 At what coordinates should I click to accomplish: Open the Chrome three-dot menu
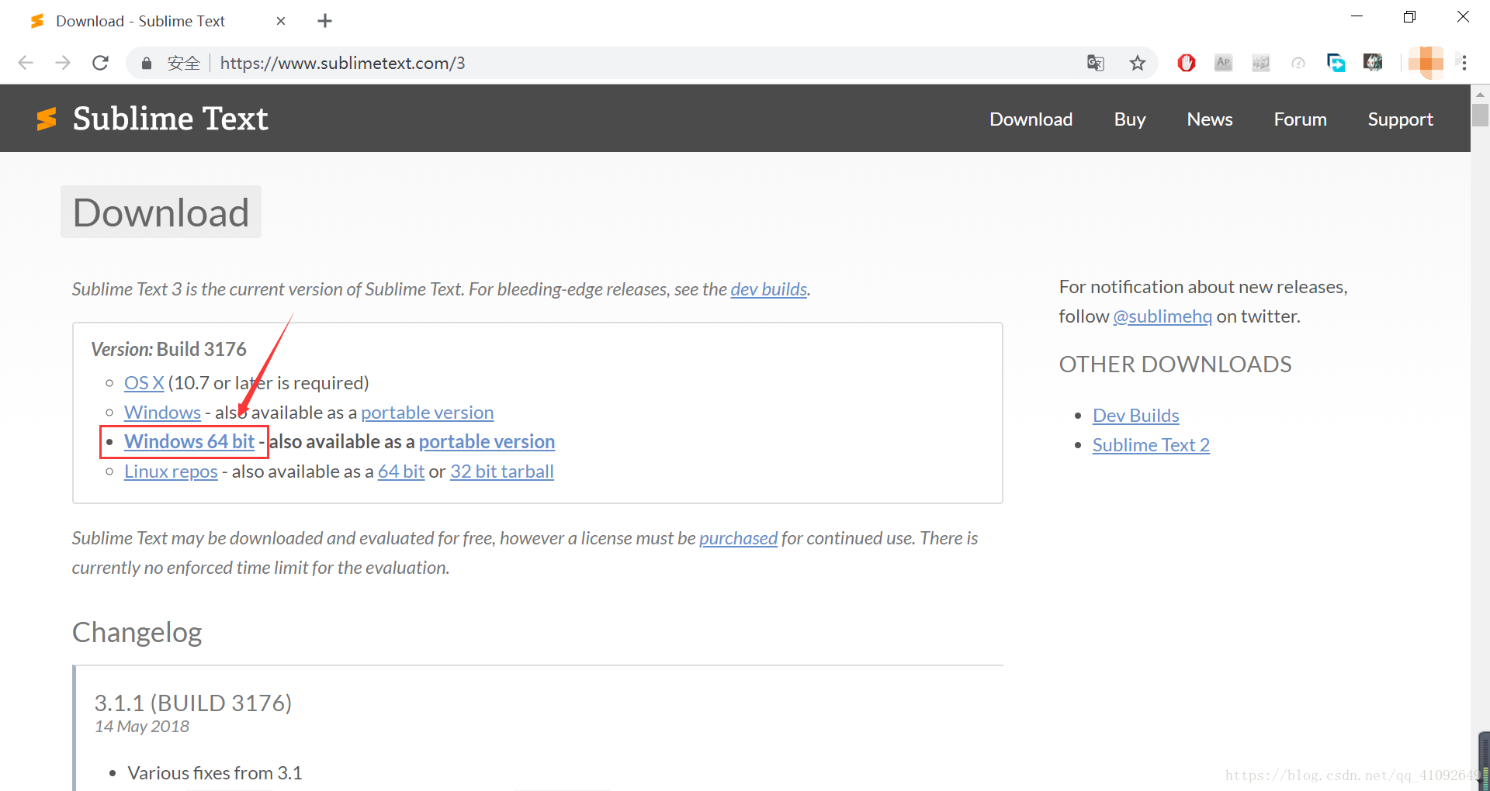[1464, 63]
